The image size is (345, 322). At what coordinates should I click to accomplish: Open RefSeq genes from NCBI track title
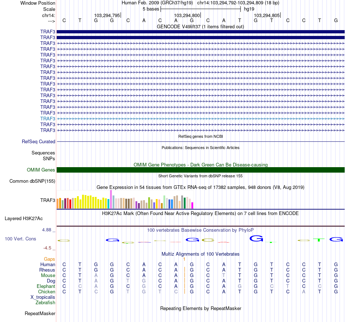tap(200, 136)
